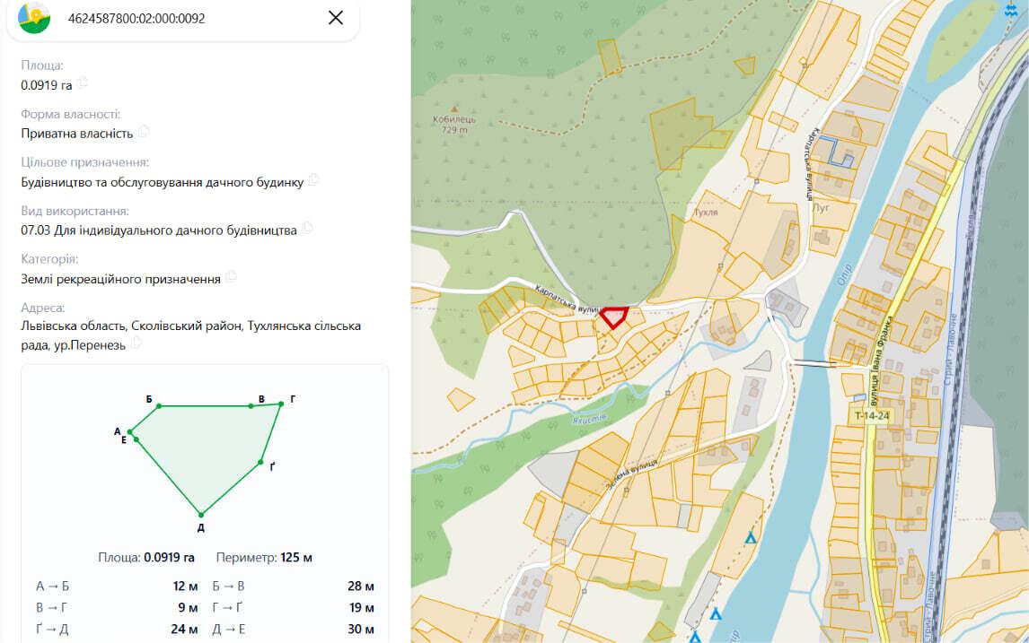The width and height of the screenshot is (1029, 643).
Task: Click the Зелена вулиця street label
Action: point(631,474)
